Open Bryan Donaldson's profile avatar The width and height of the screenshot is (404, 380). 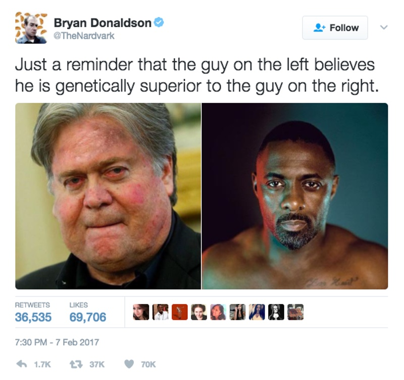(31, 28)
